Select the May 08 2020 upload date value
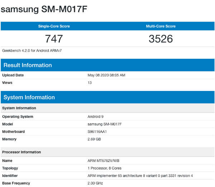 pos(106,75)
